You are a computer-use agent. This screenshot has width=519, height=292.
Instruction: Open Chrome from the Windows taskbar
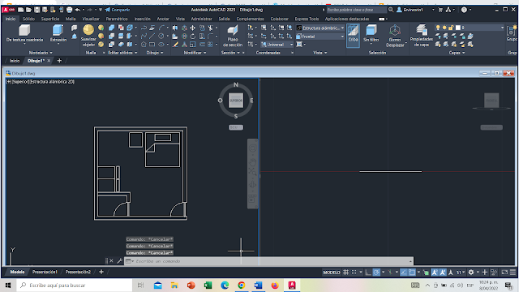[x=242, y=285]
